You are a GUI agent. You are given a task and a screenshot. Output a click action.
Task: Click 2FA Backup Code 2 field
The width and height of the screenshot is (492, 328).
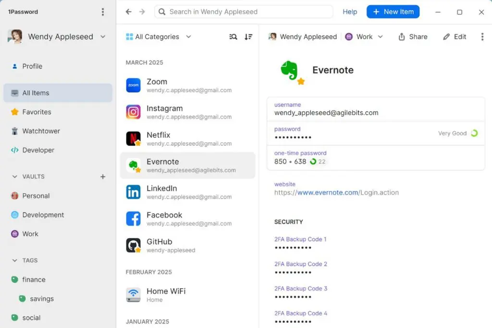coord(301,268)
